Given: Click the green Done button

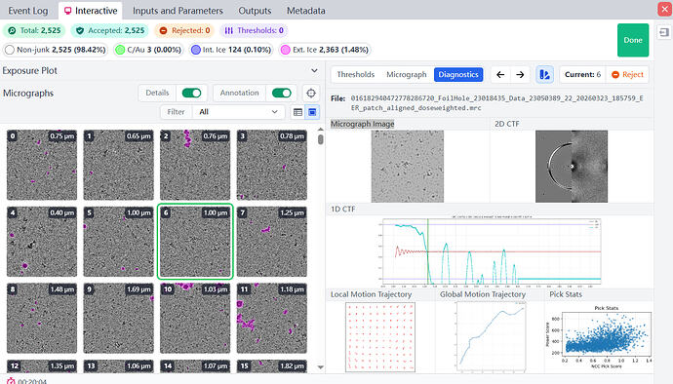Looking at the screenshot, I should point(633,40).
